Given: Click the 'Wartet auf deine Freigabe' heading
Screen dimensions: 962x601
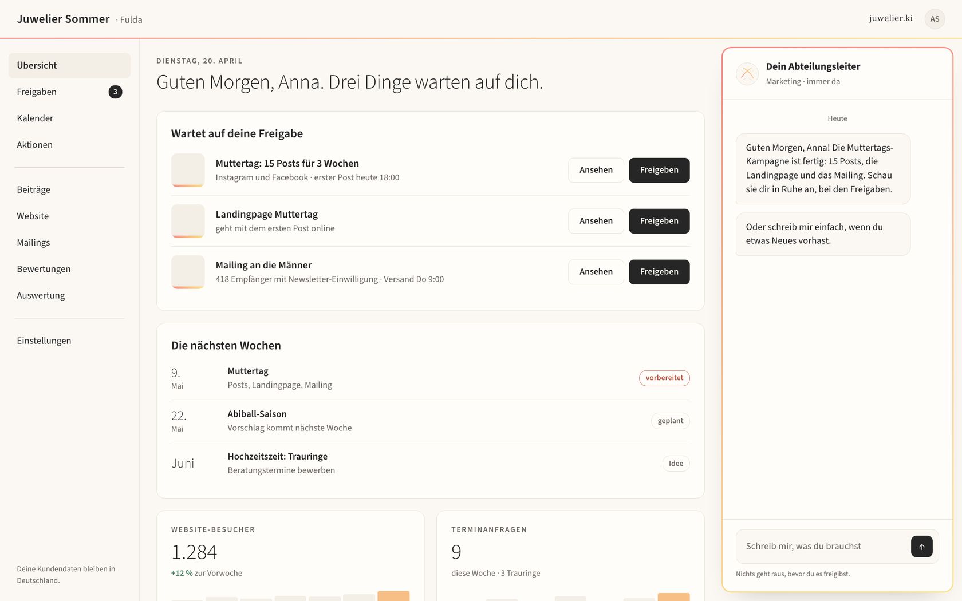Looking at the screenshot, I should pos(237,133).
